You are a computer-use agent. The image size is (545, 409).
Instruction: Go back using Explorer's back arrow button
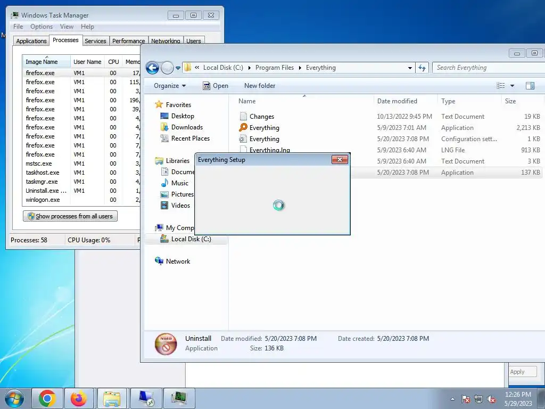point(152,68)
